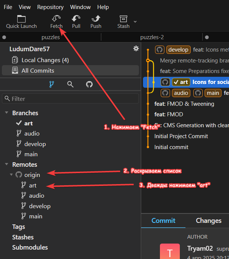
Task: Select the puzzles-2 repository tab
Action: point(152,37)
